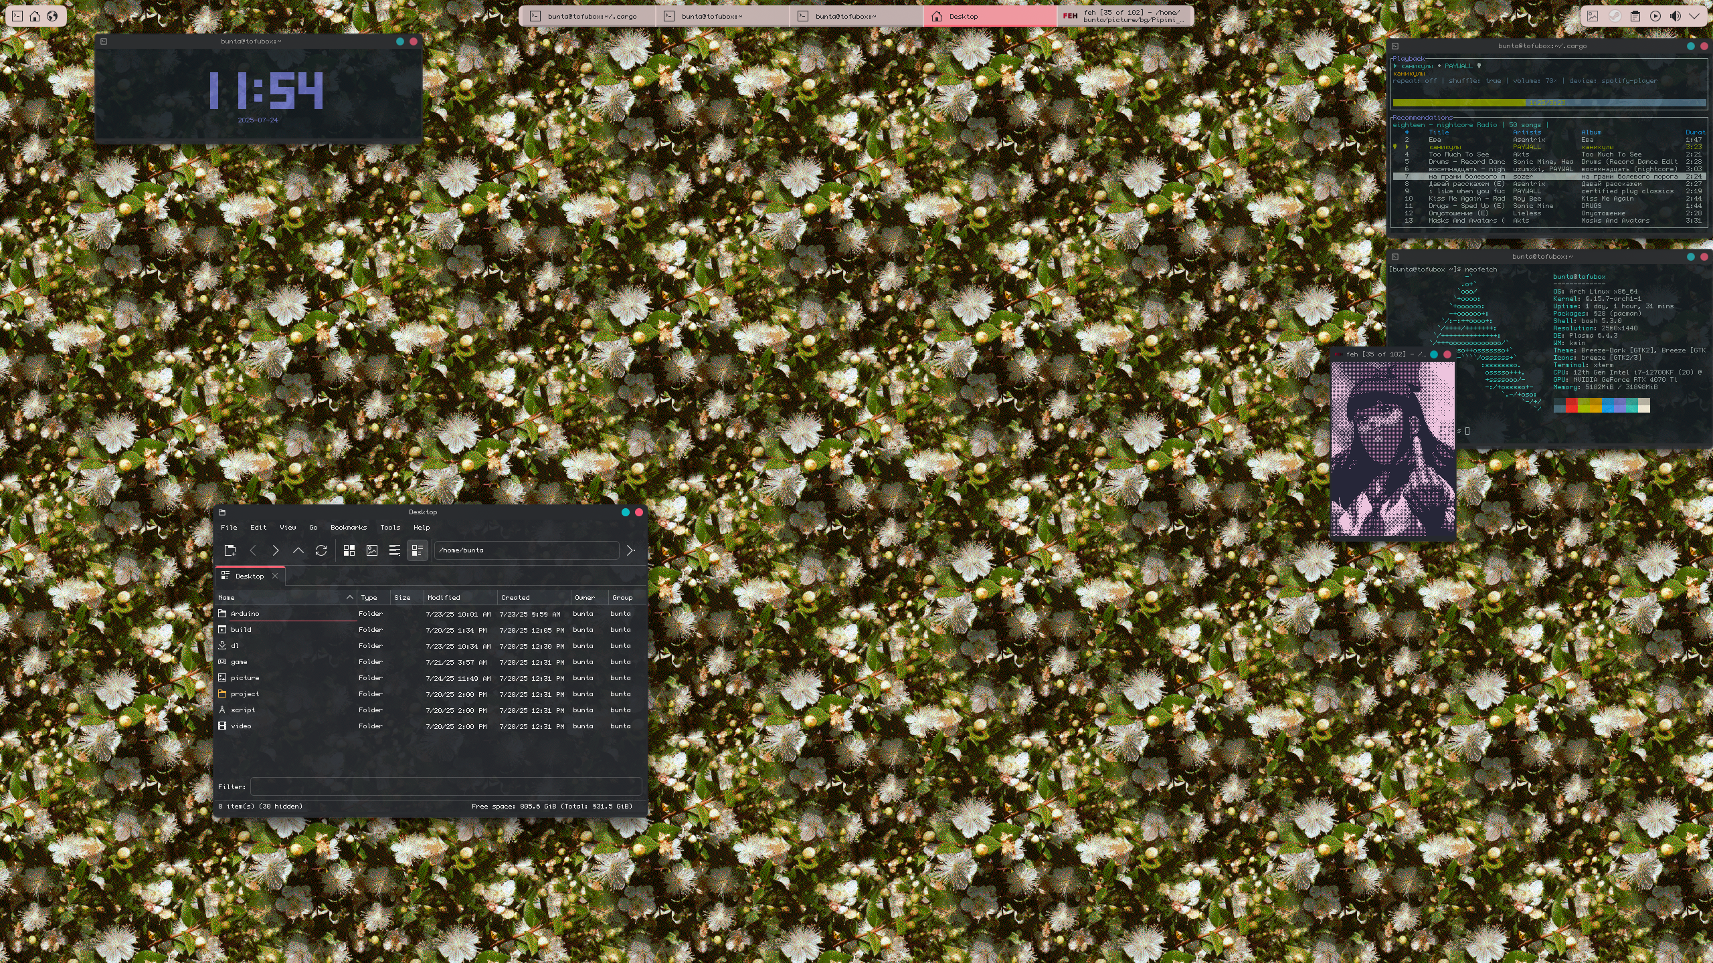Switch to icon view mode

coord(349,550)
